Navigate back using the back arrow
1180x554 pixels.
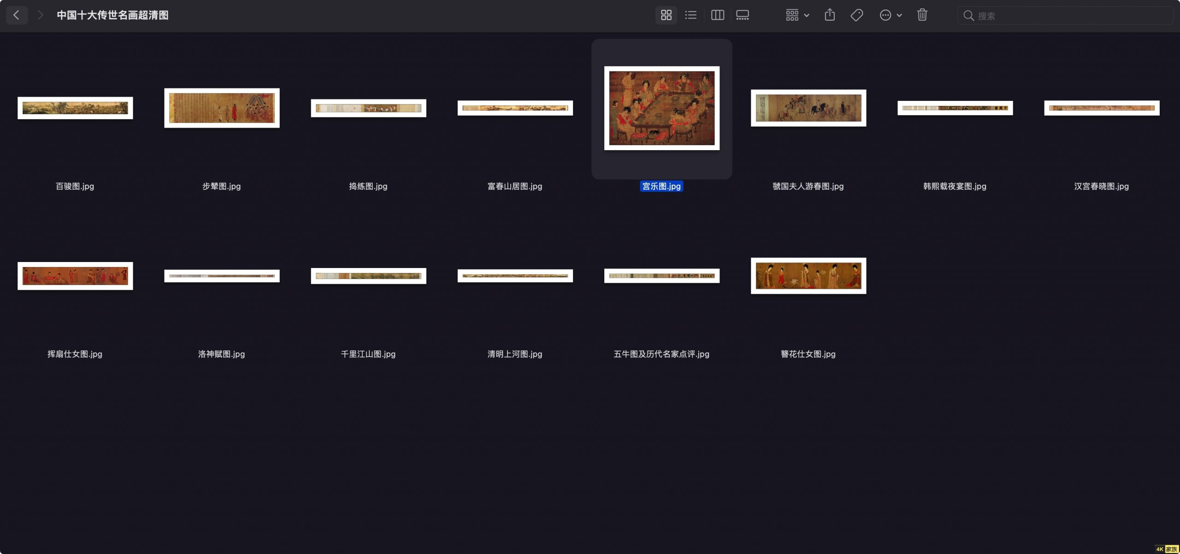(x=17, y=15)
